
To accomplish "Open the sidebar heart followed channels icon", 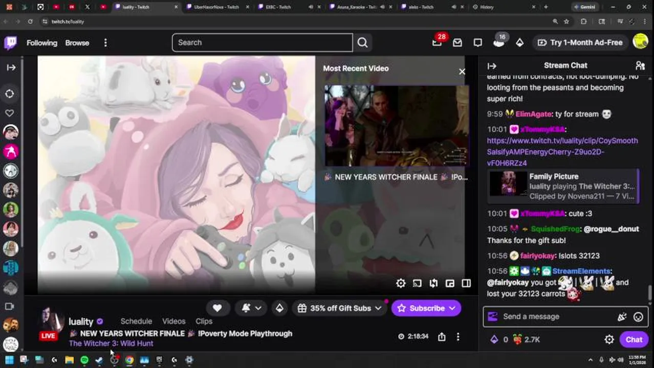I will pos(10,113).
